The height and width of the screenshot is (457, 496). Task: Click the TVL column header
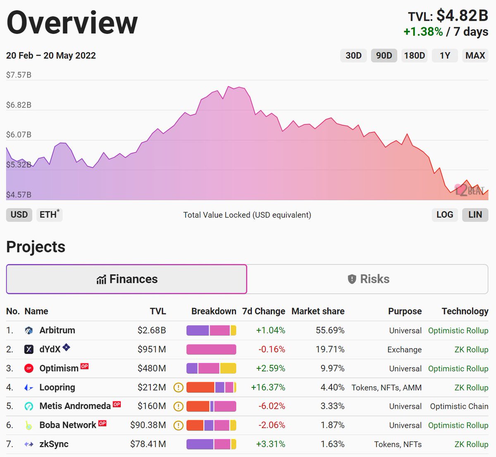[x=158, y=311]
